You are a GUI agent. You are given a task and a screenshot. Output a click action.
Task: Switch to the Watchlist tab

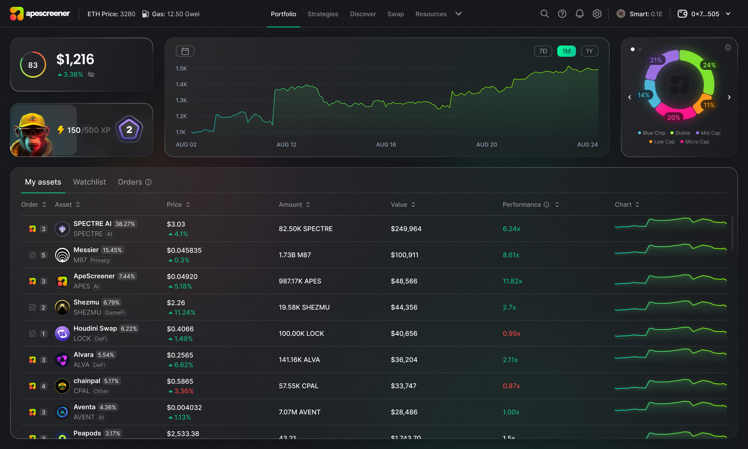point(89,182)
